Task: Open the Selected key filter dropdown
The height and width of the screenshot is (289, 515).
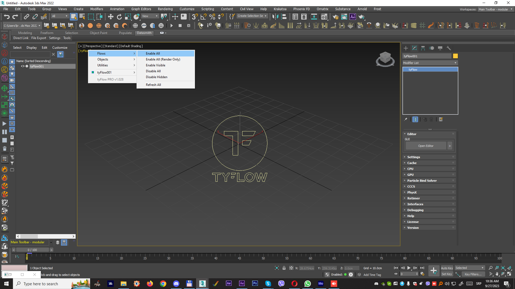Action: [470, 268]
